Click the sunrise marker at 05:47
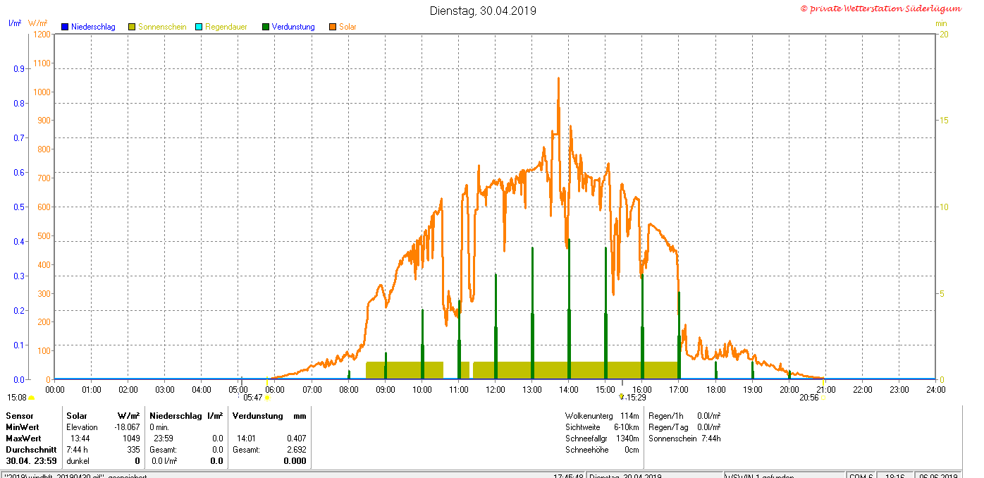 (x=266, y=398)
